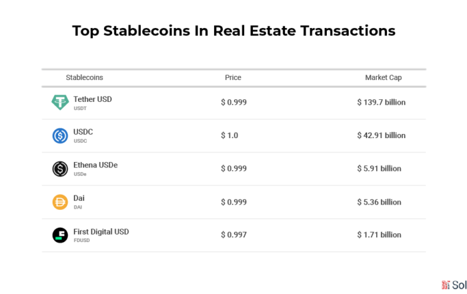The image size is (467, 294).
Task: Open the First Digital USD name
Action: [101, 231]
